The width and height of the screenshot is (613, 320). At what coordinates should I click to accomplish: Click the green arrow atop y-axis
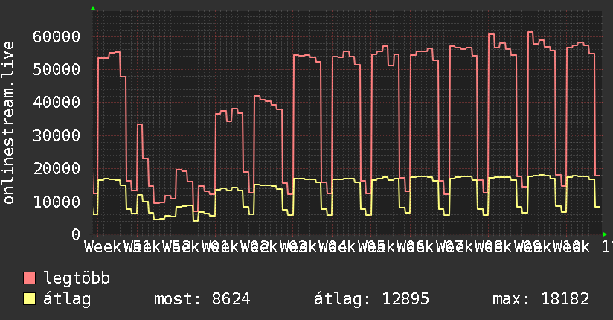93,8
